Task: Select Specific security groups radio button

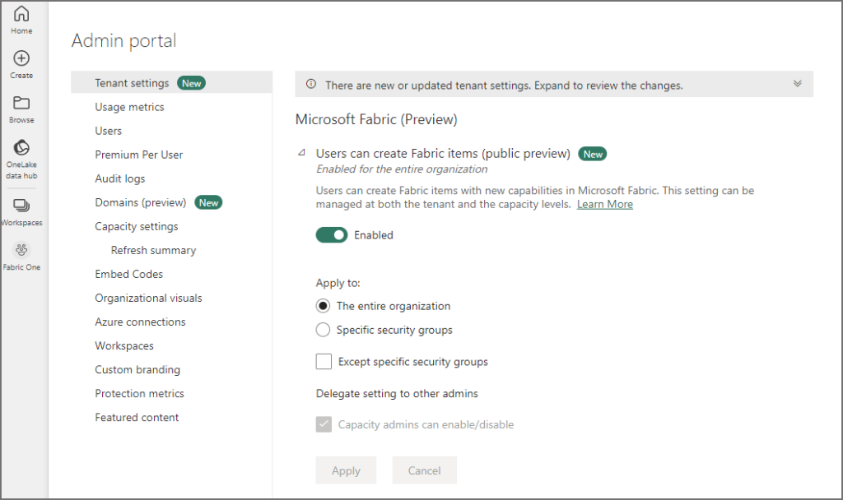Action: click(x=323, y=330)
